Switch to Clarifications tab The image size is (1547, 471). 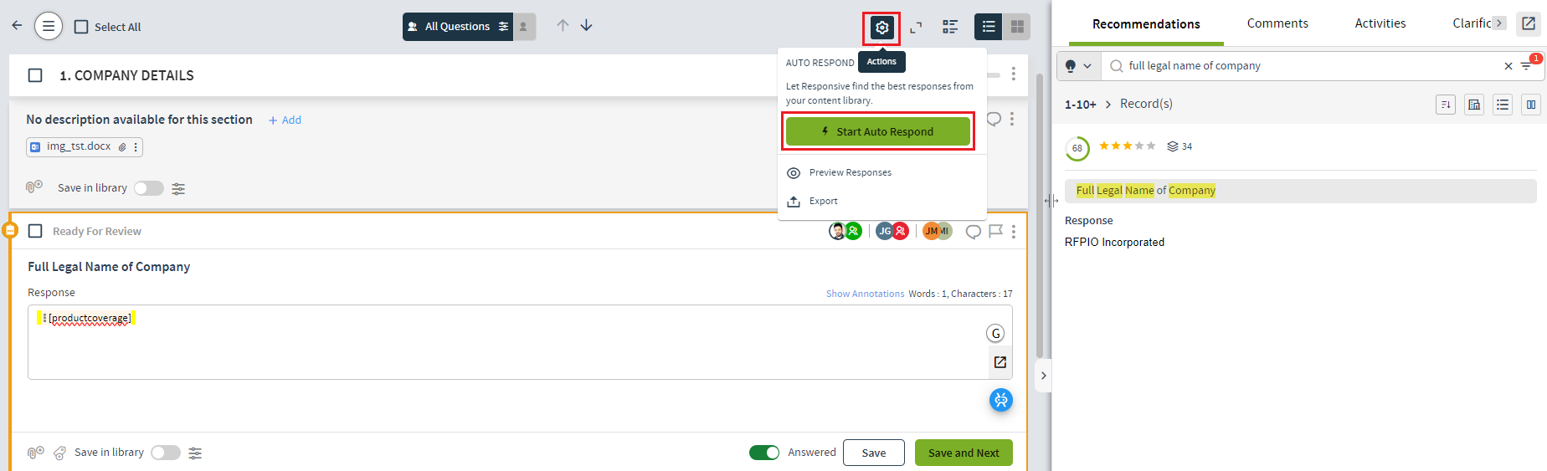[1471, 23]
